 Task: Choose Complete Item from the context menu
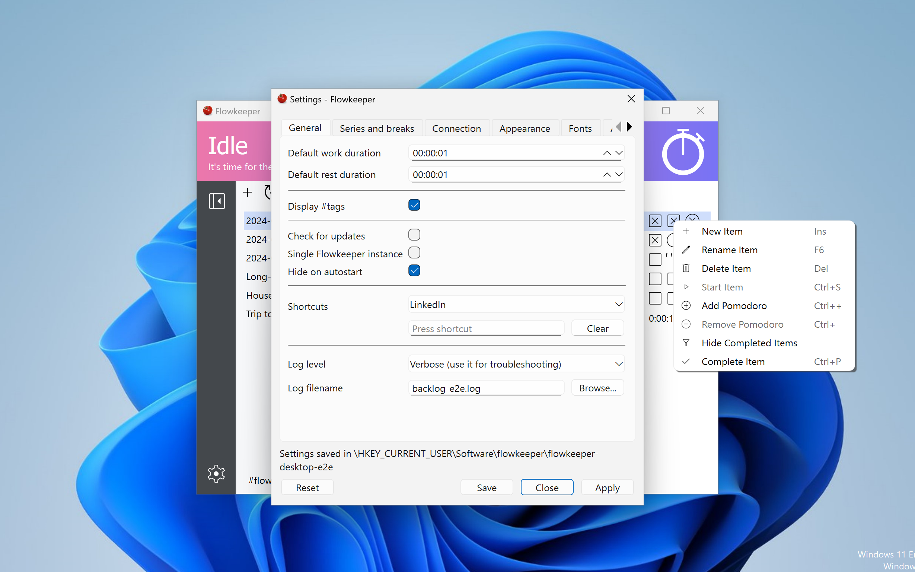click(x=764, y=362)
